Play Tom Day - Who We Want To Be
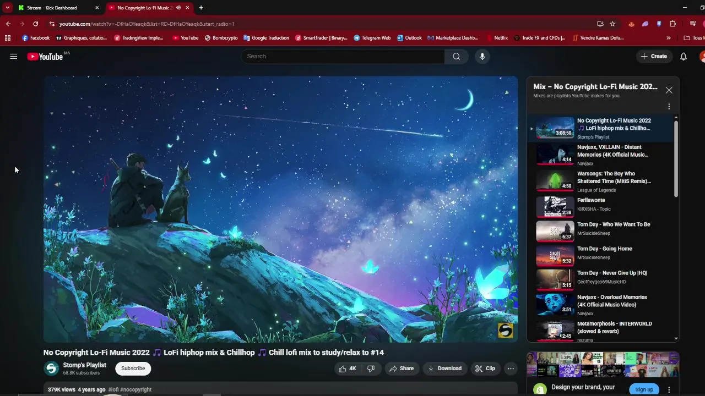705x396 pixels. 600,231
